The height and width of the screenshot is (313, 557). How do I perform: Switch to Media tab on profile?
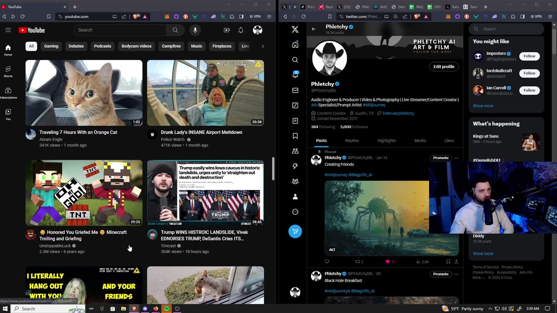(420, 140)
